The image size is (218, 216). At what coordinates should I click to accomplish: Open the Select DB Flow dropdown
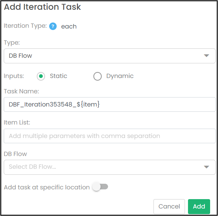[110, 167]
